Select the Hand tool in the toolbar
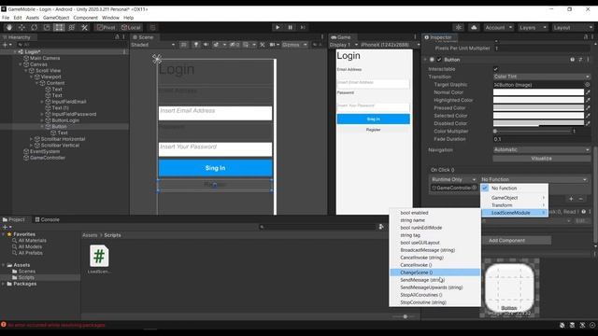The height and width of the screenshot is (336, 598). click(x=9, y=27)
